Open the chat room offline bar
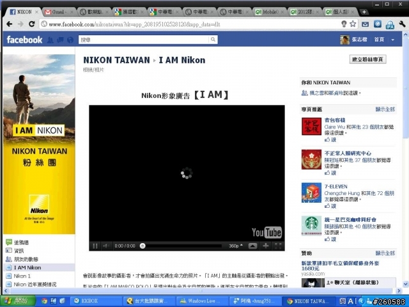Viewport: 409px width, 307px height. tap(360, 283)
